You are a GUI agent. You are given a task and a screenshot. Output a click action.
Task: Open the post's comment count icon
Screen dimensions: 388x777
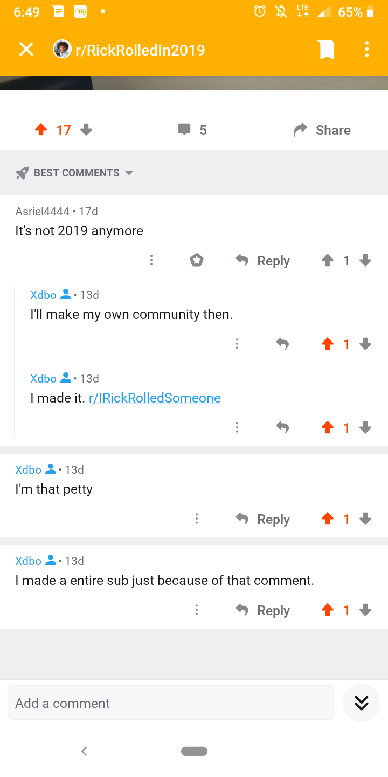pyautogui.click(x=184, y=129)
